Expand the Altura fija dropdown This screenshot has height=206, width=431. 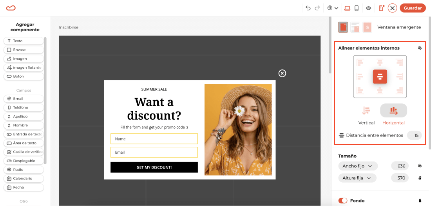[x=357, y=178]
